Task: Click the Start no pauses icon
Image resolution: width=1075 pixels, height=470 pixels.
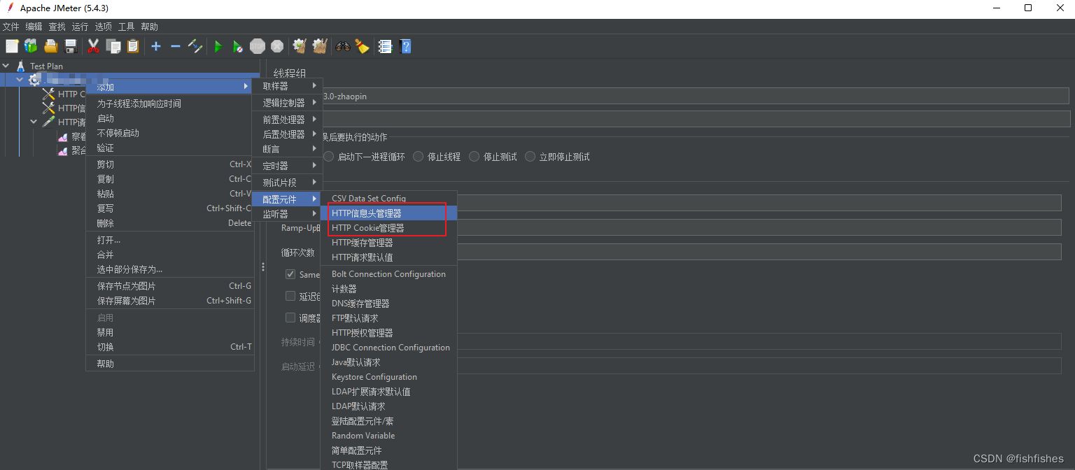Action: (238, 46)
